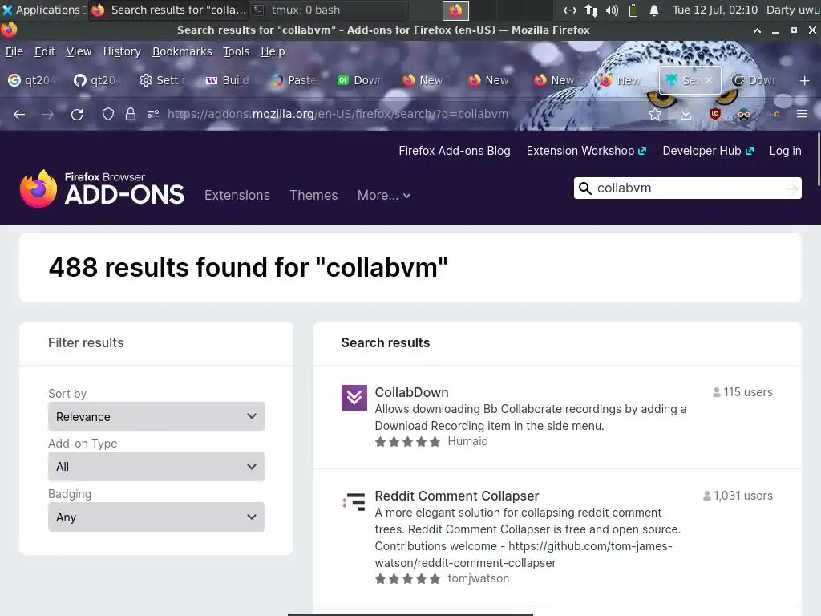Viewport: 821px width, 616px height.
Task: Open the Badging Any dropdown
Action: pyautogui.click(x=156, y=517)
